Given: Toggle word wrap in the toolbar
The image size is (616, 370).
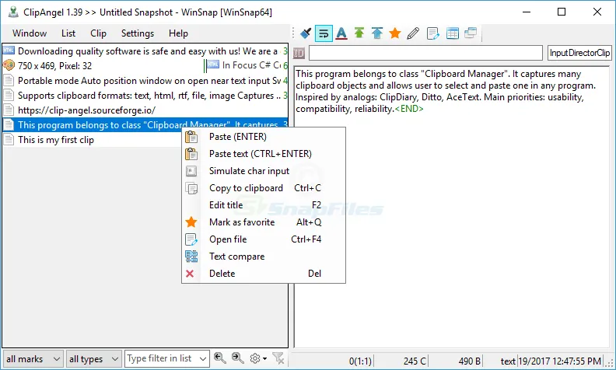Looking at the screenshot, I should pos(324,33).
